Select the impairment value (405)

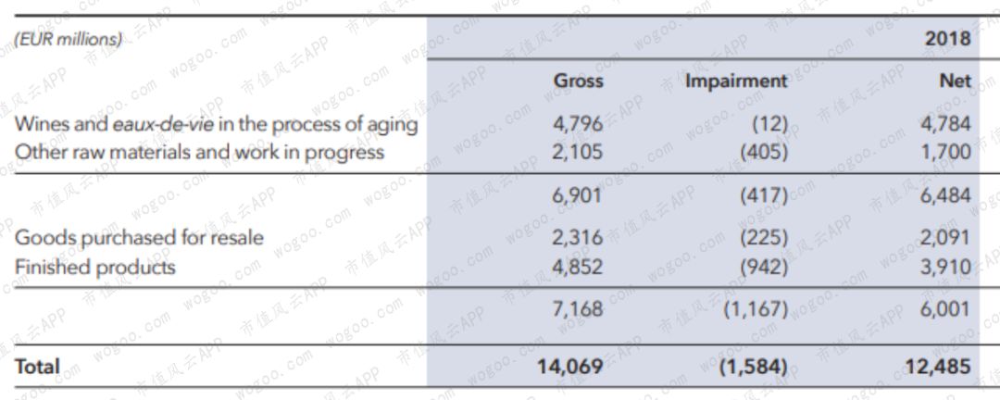(x=764, y=151)
